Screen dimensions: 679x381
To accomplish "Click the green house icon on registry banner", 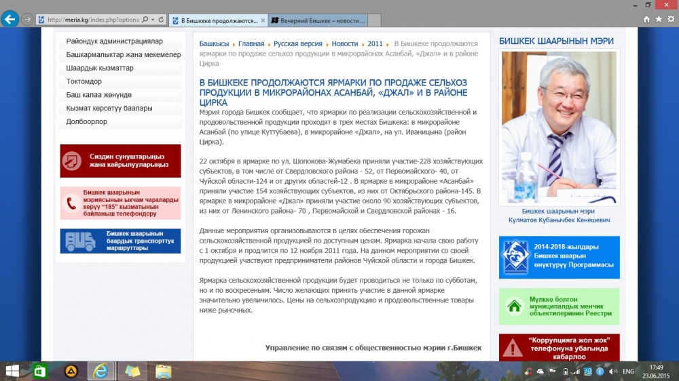I will click(515, 306).
